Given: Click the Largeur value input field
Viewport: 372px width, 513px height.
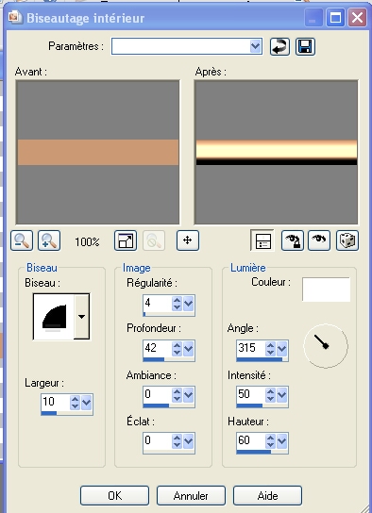Looking at the screenshot, I should (56, 402).
